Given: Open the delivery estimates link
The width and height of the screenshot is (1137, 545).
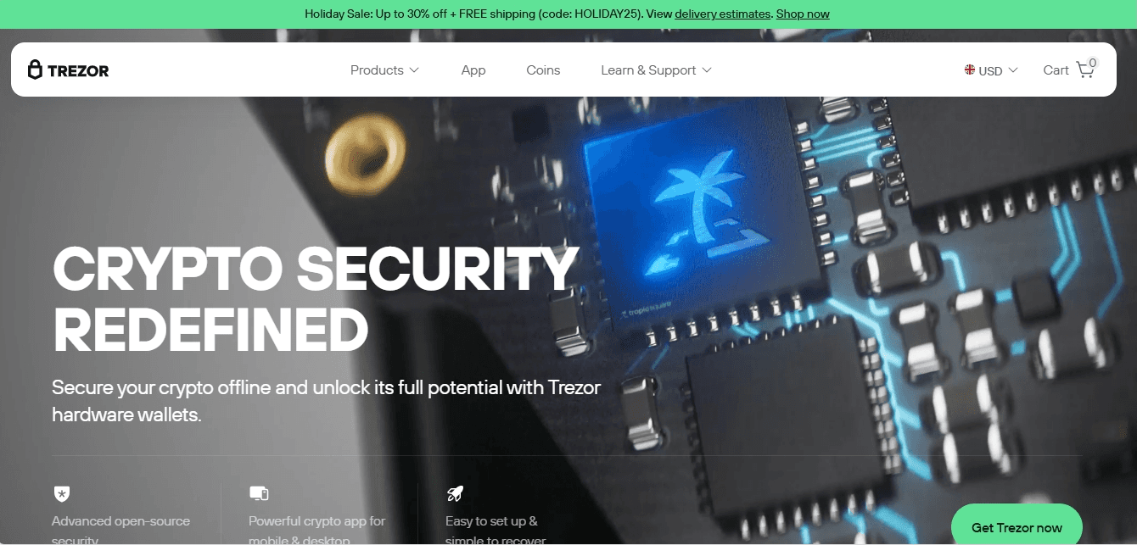Looking at the screenshot, I should (x=723, y=14).
